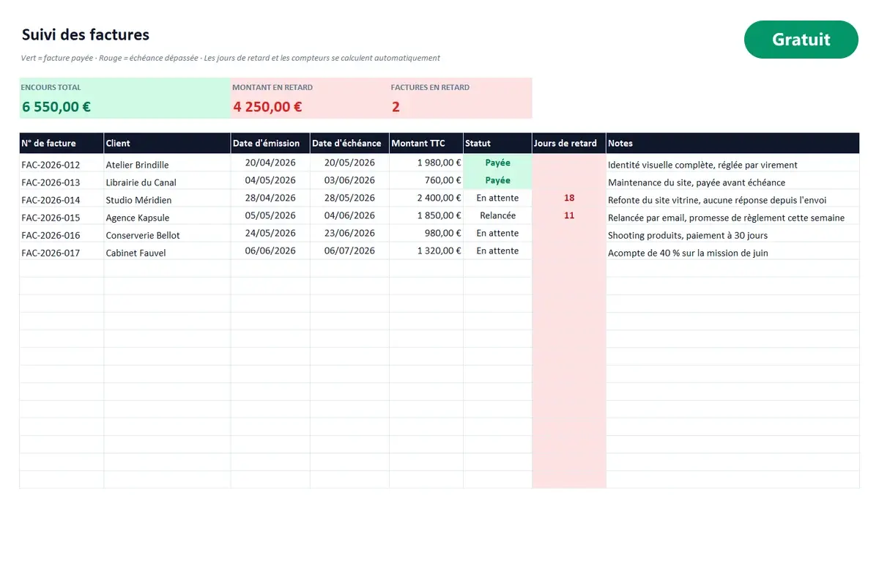This screenshot has width=879, height=586.
Task: Click Payée status for Librairie du Canal
Action: click(497, 181)
